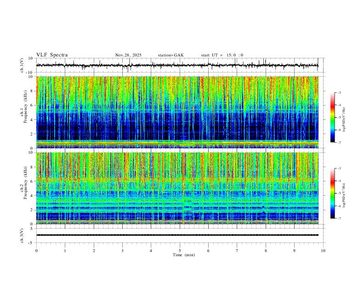Viewport: 364px width, 281px height.
Task: Click the date "Nov.28, 2025"
Action: pos(128,55)
